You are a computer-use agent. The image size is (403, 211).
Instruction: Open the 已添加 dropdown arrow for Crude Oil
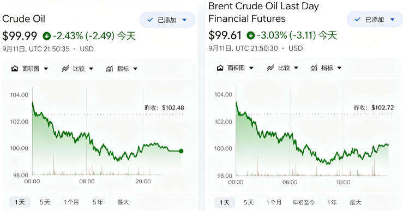click(x=184, y=20)
